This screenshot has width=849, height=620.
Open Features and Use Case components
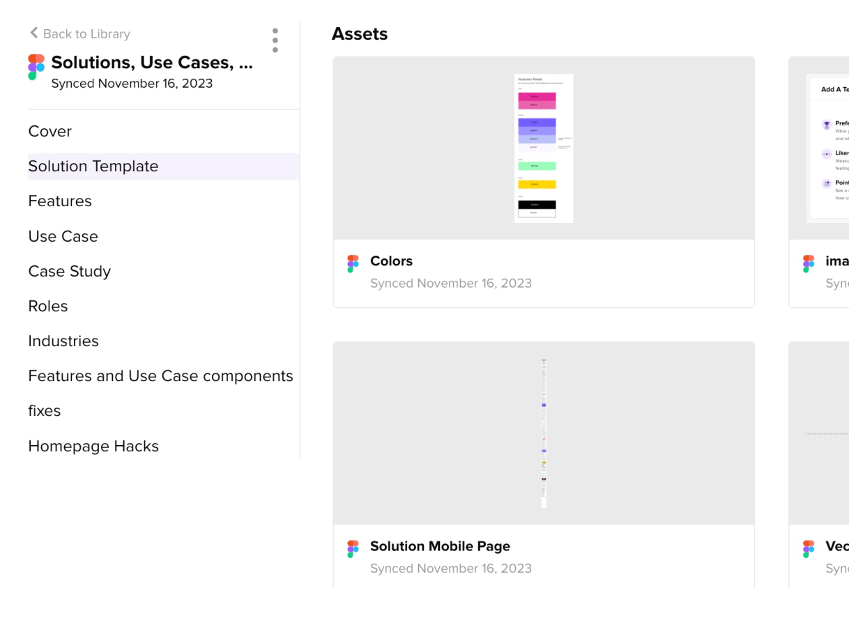(x=160, y=375)
